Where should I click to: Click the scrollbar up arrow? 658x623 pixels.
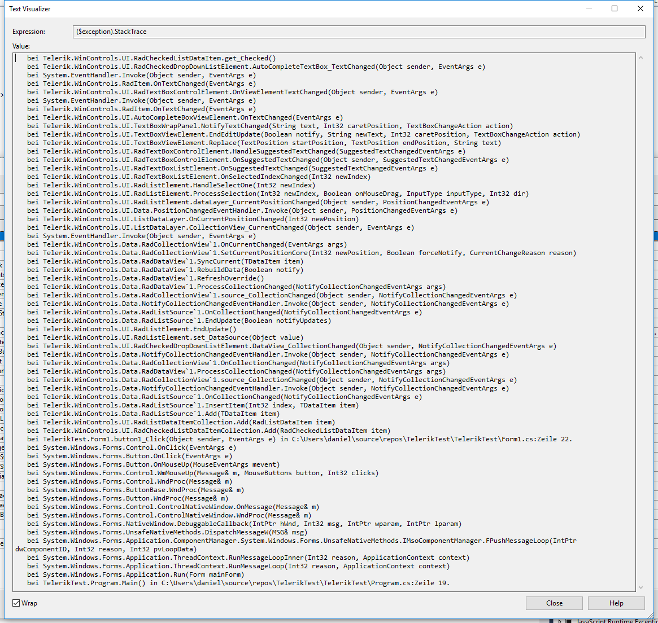[640, 58]
